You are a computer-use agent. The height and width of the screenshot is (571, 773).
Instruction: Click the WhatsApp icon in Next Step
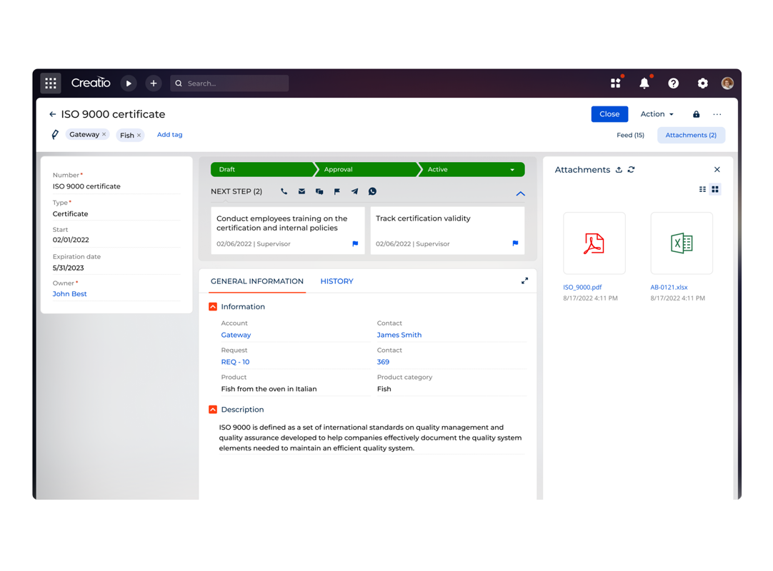tap(372, 191)
